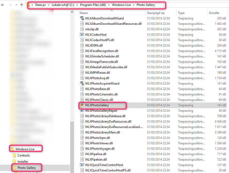The height and width of the screenshot is (173, 229).
Task: Expand chevron after 'Deze pc' breadcrumb
Action: 49,5
